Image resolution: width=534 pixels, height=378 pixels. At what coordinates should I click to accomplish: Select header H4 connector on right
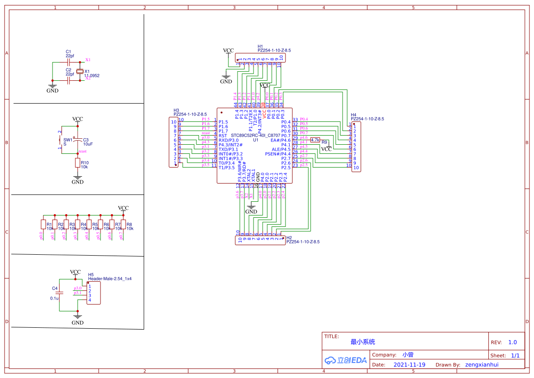coord(356,147)
